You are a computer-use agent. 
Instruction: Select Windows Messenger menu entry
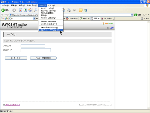(51, 21)
